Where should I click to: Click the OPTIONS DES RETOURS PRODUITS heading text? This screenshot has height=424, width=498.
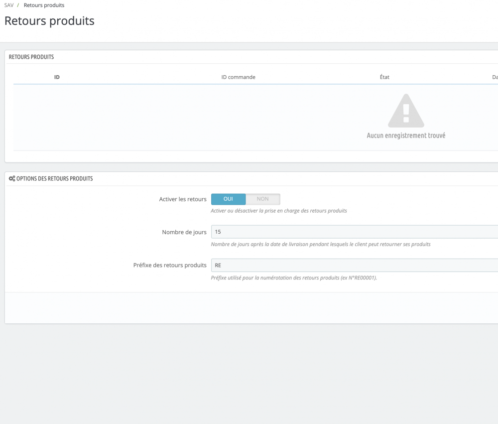pos(55,178)
